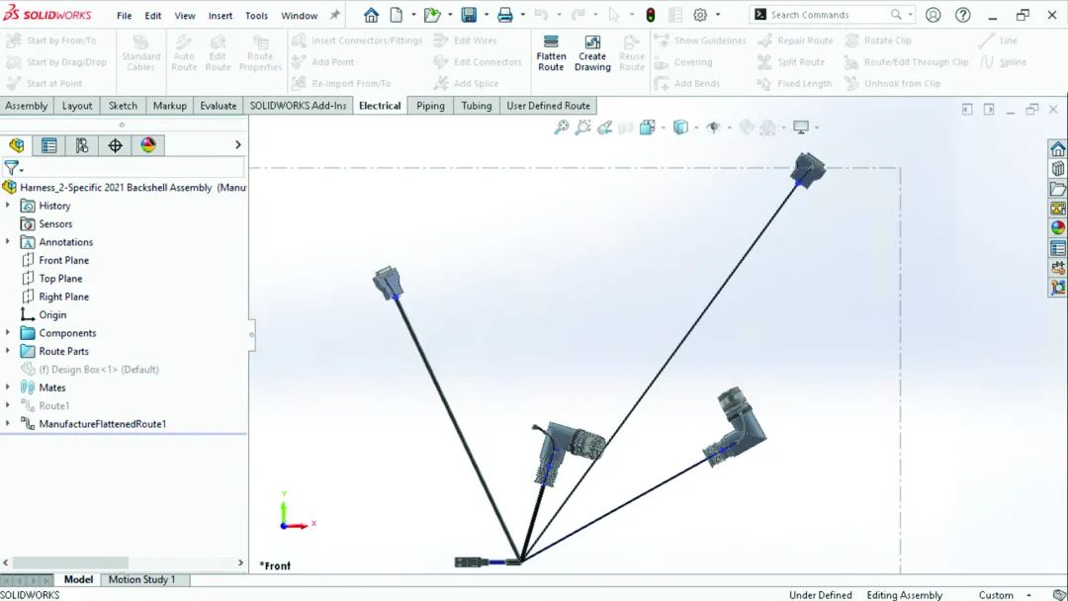1068x601 pixels.
Task: Open the ConfigurationManager tab icon
Action: (x=82, y=145)
